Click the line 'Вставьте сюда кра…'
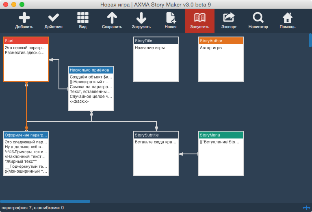Image resolution: width=312 pixels, height=212 pixels. (156, 142)
